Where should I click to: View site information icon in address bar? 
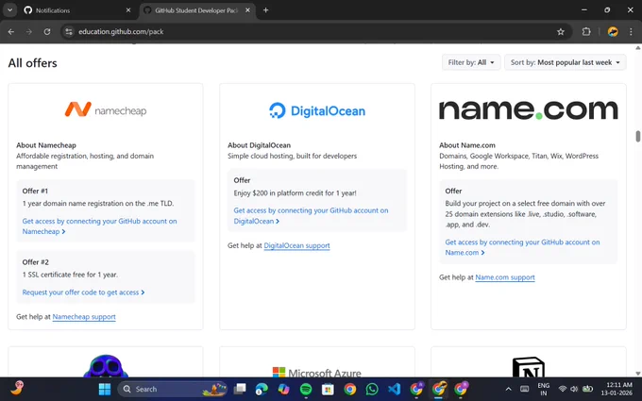69,31
